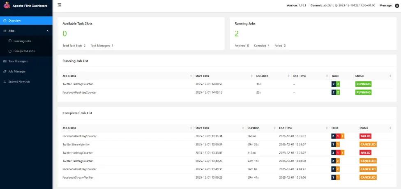401x189 pixels.
Task: Click start time 2025-12-01 14:04:57
Action: pos(209,84)
